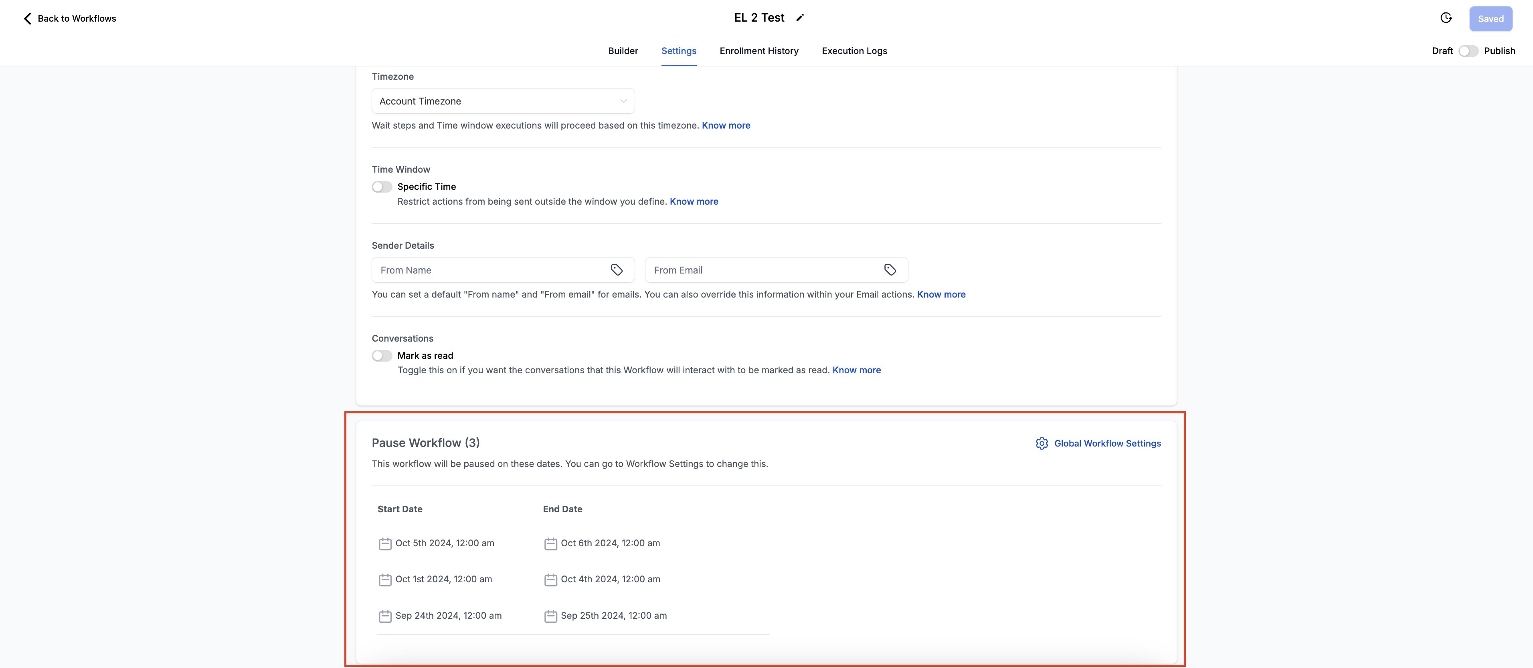Switch to the Builder tab

pyautogui.click(x=623, y=51)
